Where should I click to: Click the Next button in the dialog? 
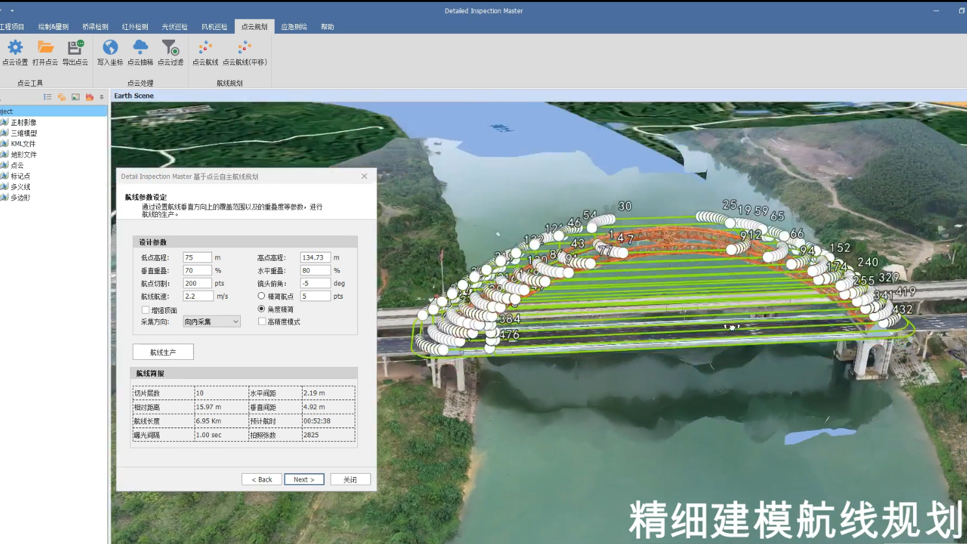[x=304, y=479]
